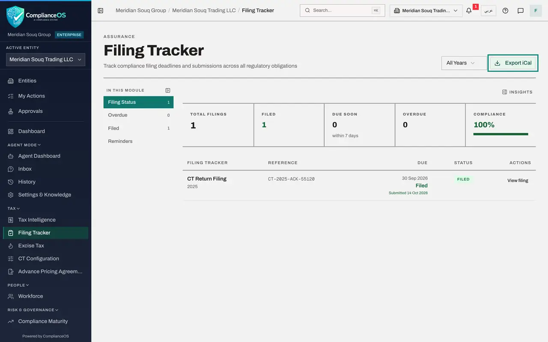Click reference CT-2025-ACK-55120

click(291, 179)
